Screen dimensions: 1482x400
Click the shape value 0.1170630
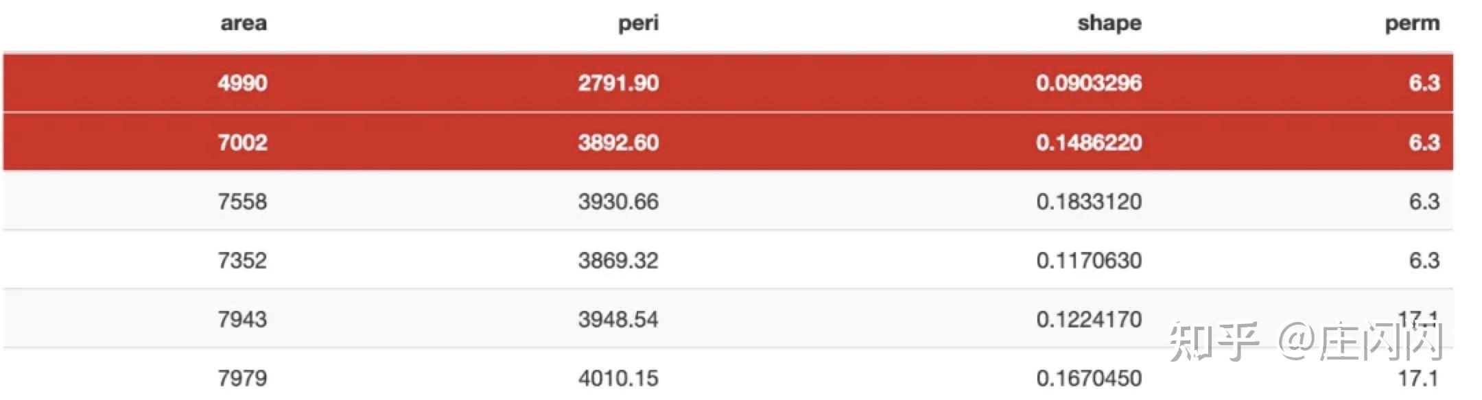(1088, 260)
